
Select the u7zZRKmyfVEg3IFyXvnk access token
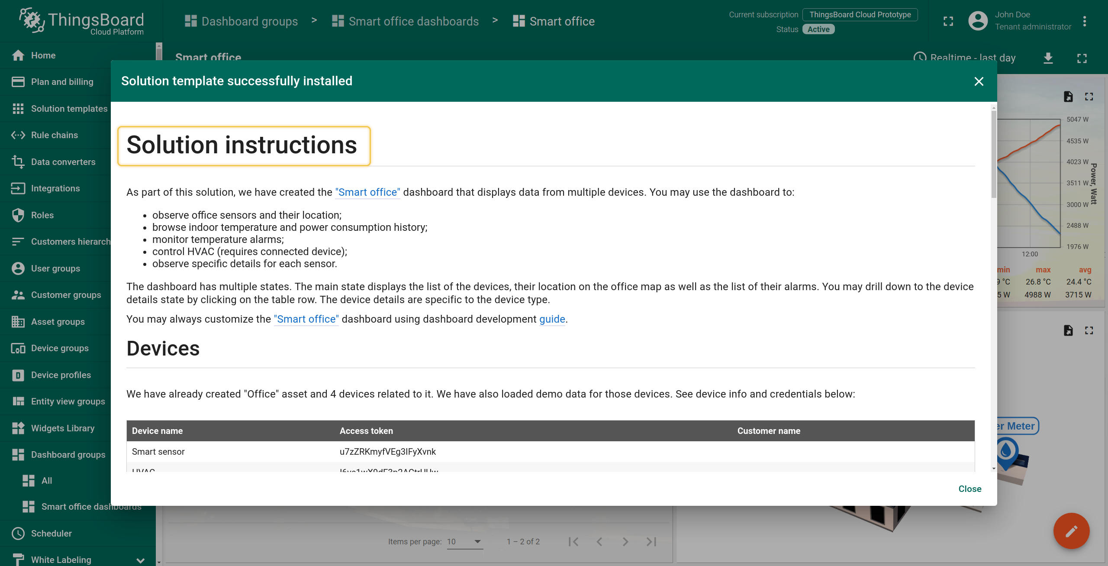click(388, 452)
